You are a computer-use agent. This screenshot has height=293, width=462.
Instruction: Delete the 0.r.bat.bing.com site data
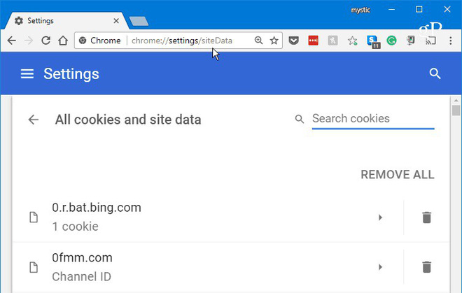click(x=426, y=217)
